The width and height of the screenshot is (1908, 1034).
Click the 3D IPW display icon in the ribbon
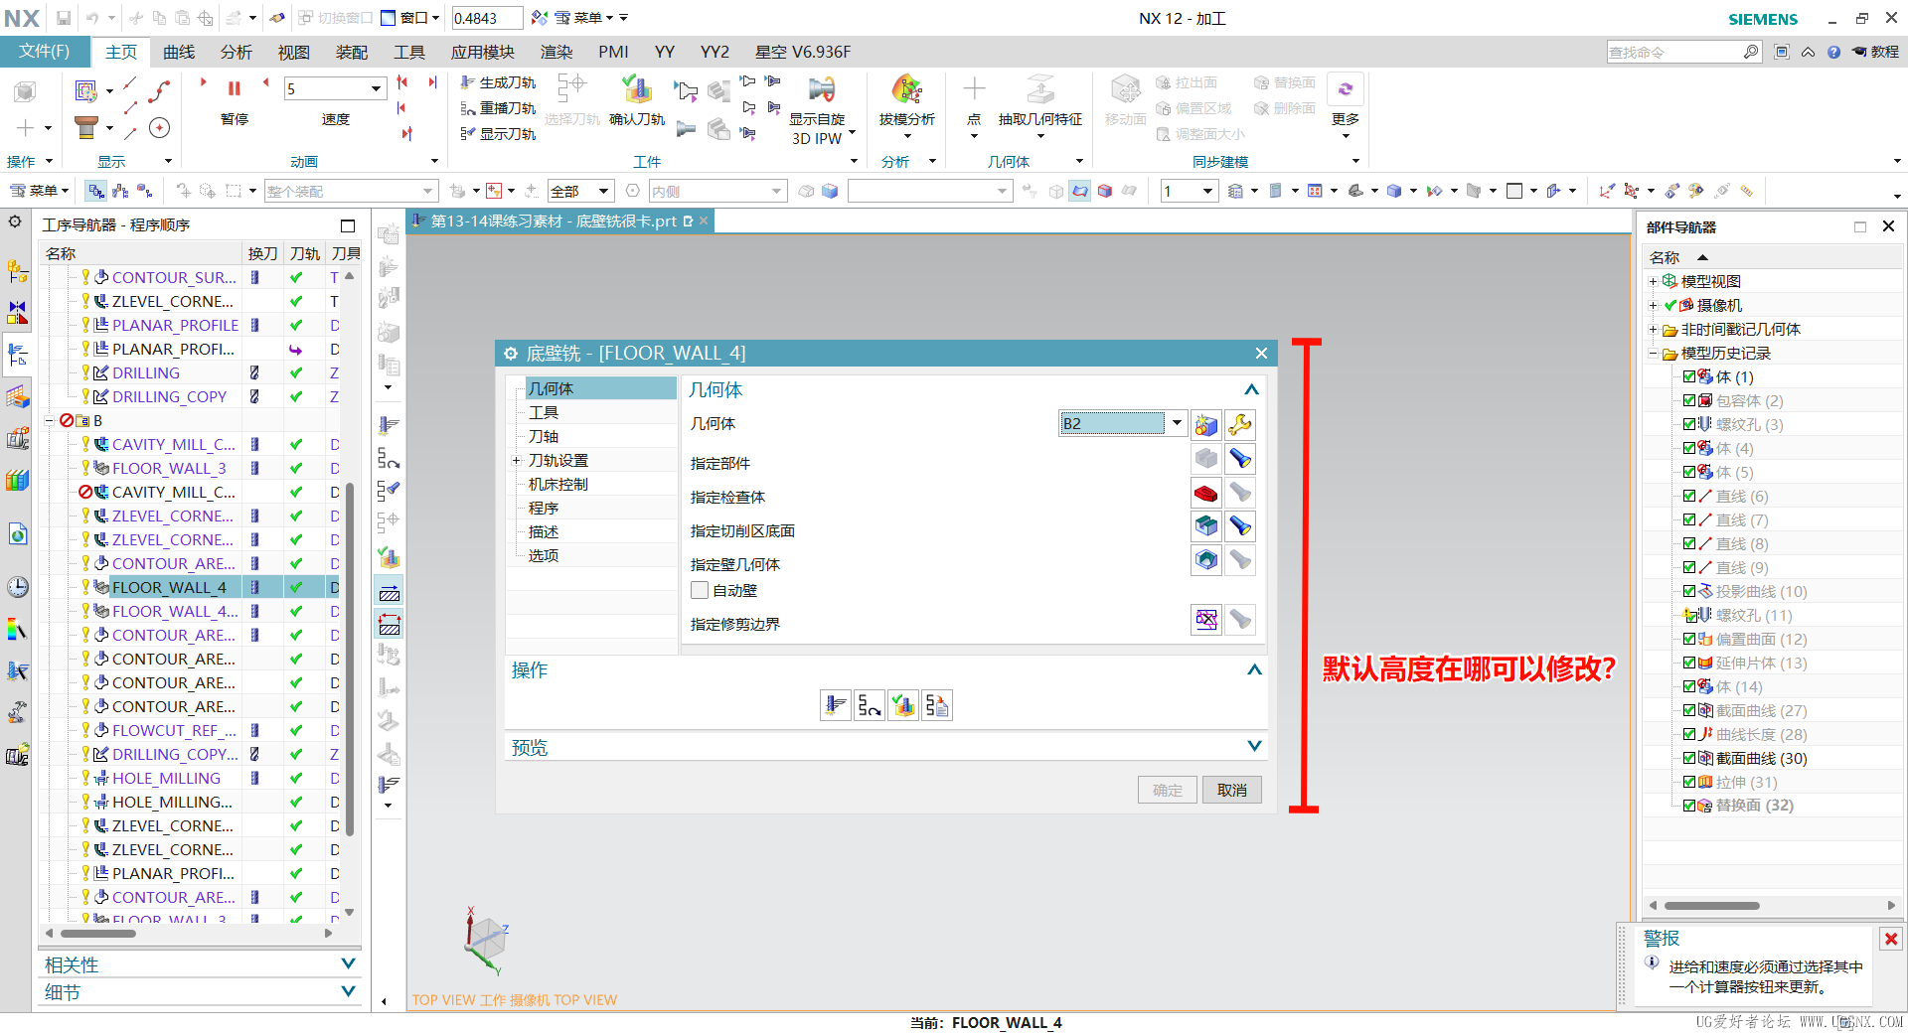[x=821, y=89]
